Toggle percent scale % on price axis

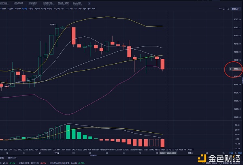236,153
